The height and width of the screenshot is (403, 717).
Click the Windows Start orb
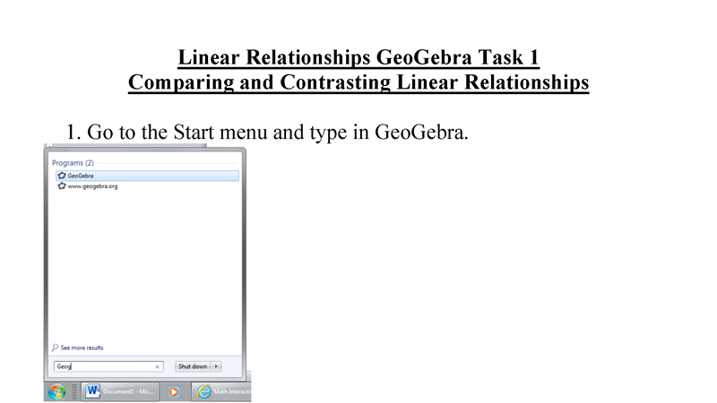pyautogui.click(x=57, y=391)
